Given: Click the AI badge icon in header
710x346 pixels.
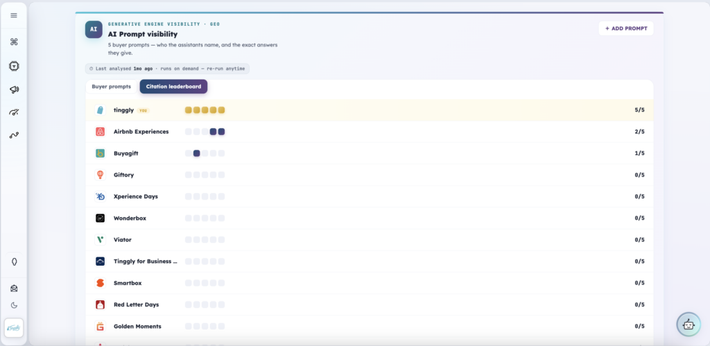Looking at the screenshot, I should 94,29.
